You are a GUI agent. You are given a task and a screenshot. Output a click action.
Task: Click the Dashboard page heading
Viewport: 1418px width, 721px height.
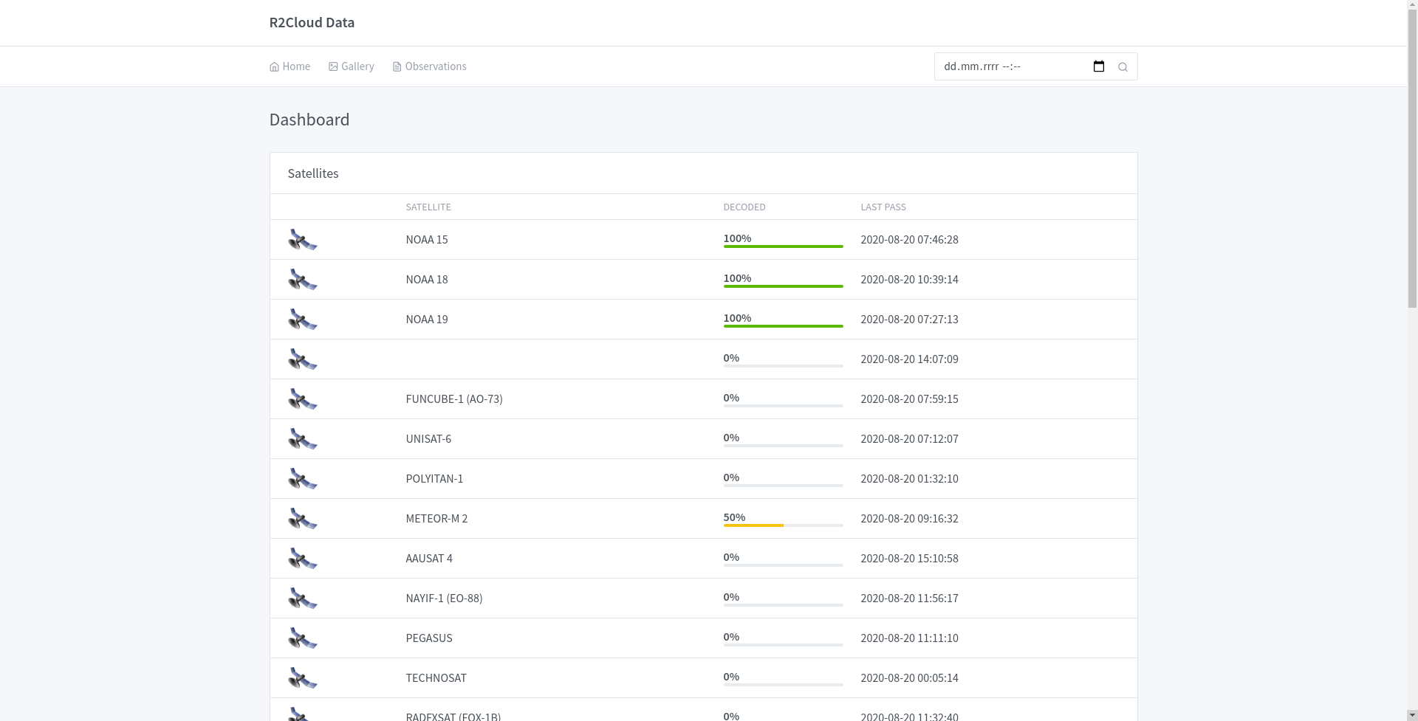pyautogui.click(x=309, y=120)
